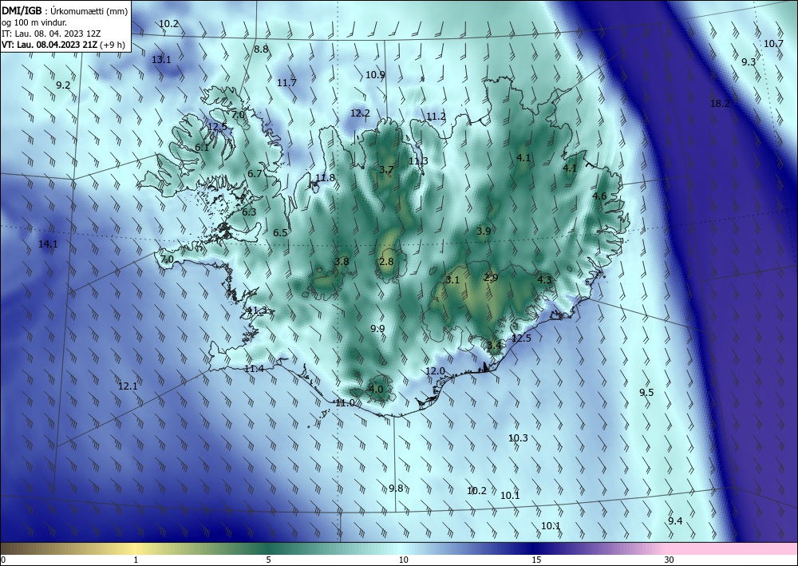The image size is (798, 566).
Task: Click the 9.5 value label
Action: click(x=646, y=393)
